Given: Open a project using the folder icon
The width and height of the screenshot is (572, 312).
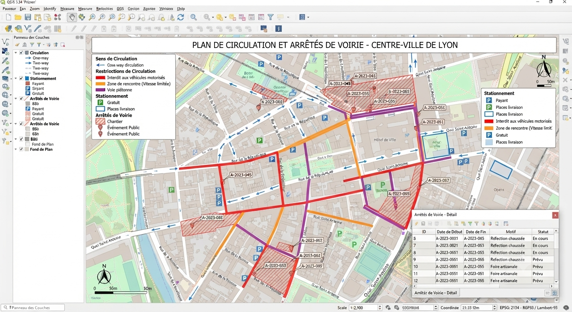Looking at the screenshot, I should point(18,17).
